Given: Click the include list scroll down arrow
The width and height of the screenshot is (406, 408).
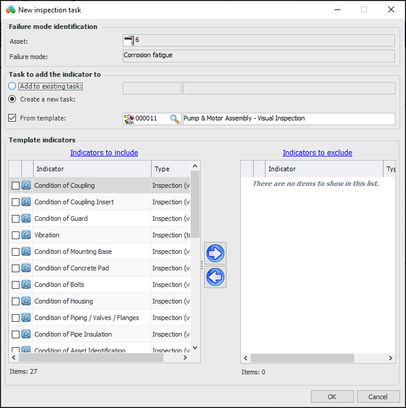Looking at the screenshot, I should pyautogui.click(x=195, y=348).
